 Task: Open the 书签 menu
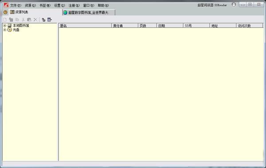click(45, 5)
